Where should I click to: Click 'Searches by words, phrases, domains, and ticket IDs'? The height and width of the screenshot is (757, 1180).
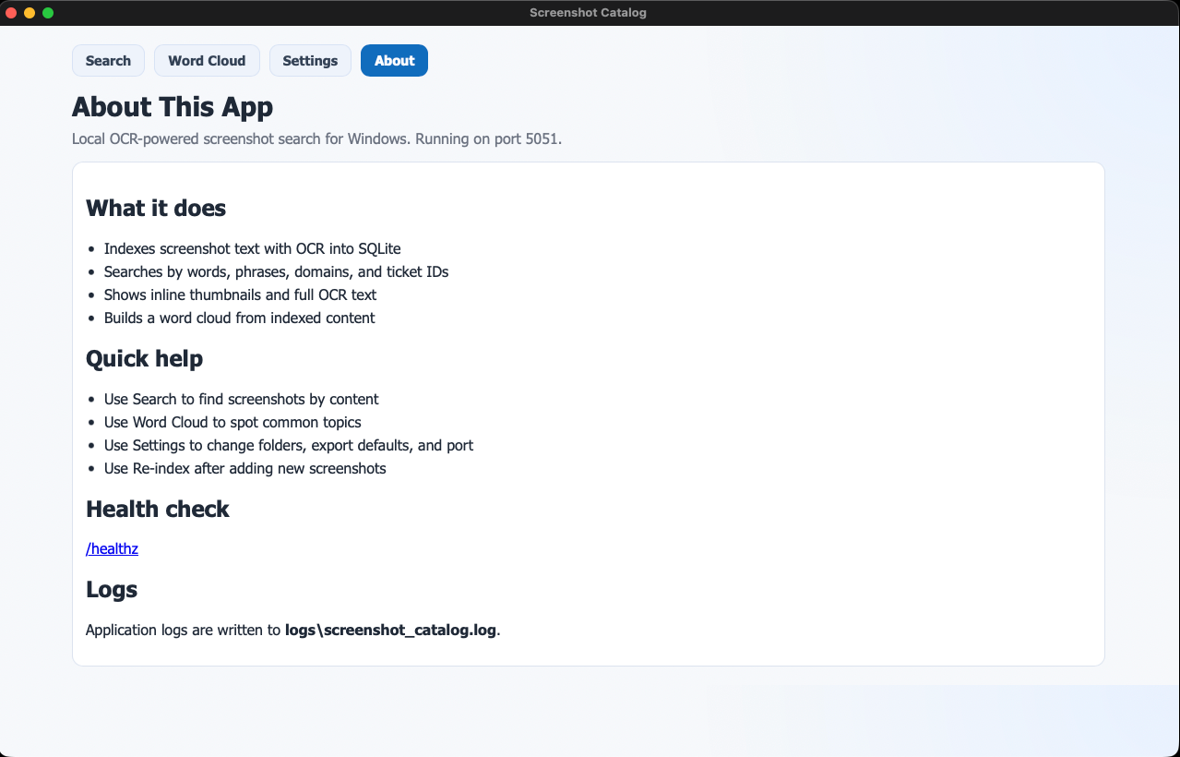tap(277, 271)
